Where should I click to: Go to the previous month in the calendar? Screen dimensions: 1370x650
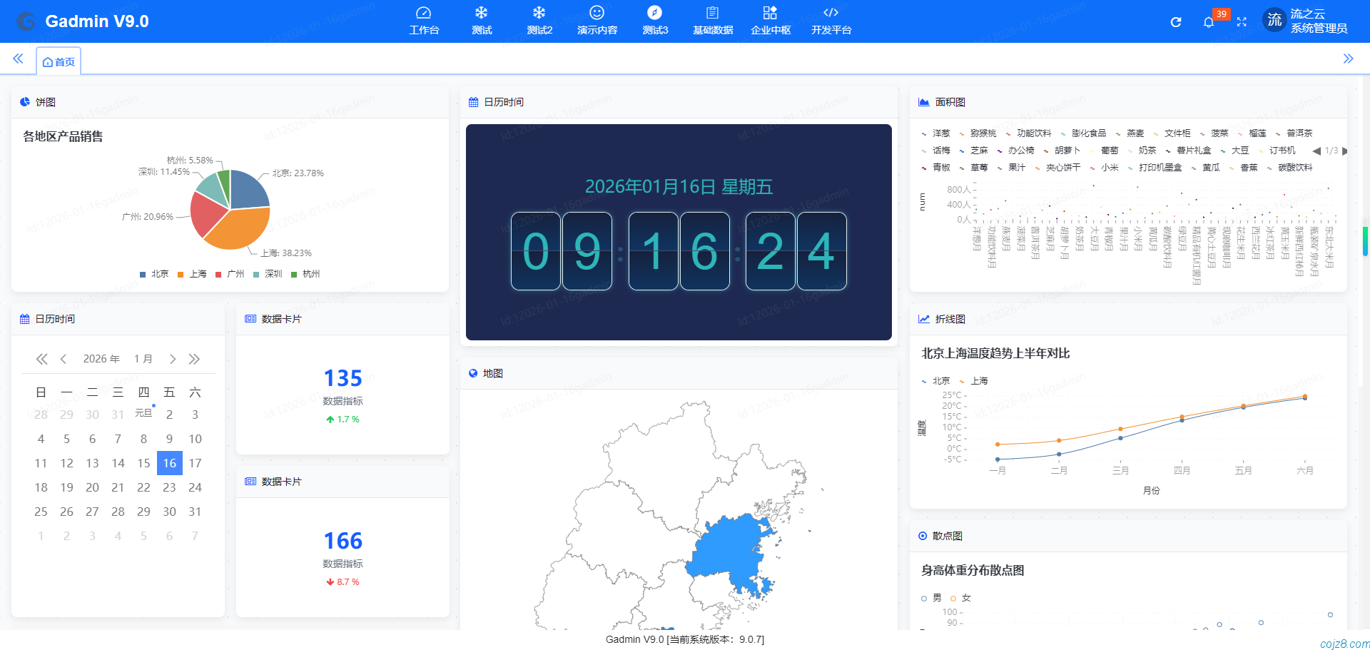(64, 359)
